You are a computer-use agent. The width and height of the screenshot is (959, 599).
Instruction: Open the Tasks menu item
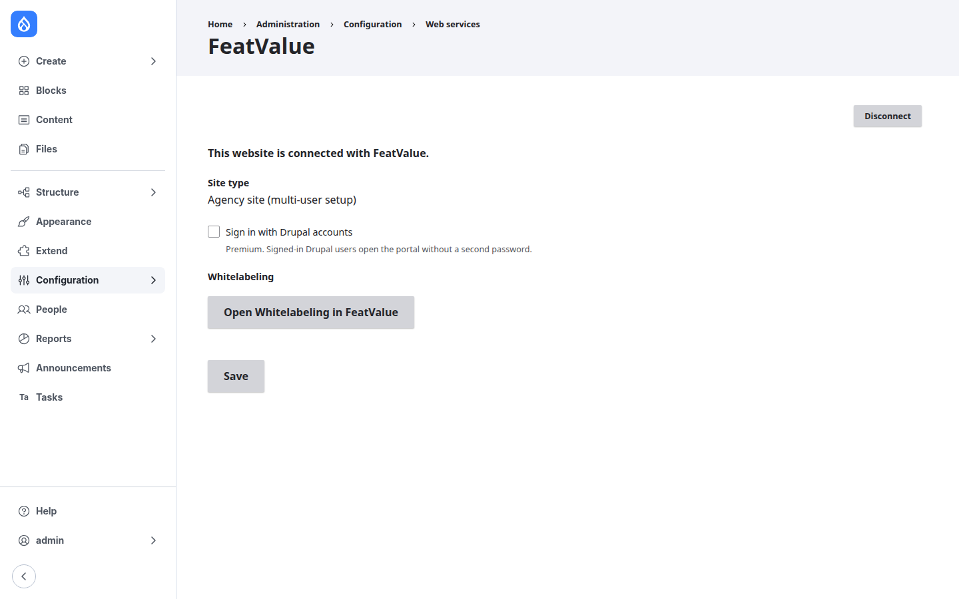click(x=88, y=397)
